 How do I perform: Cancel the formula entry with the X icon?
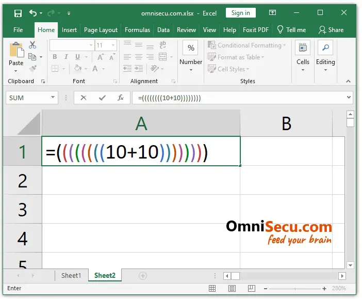(x=84, y=98)
